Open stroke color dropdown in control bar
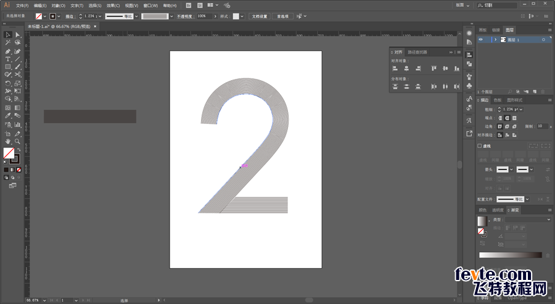555x304 pixels. [x=59, y=16]
